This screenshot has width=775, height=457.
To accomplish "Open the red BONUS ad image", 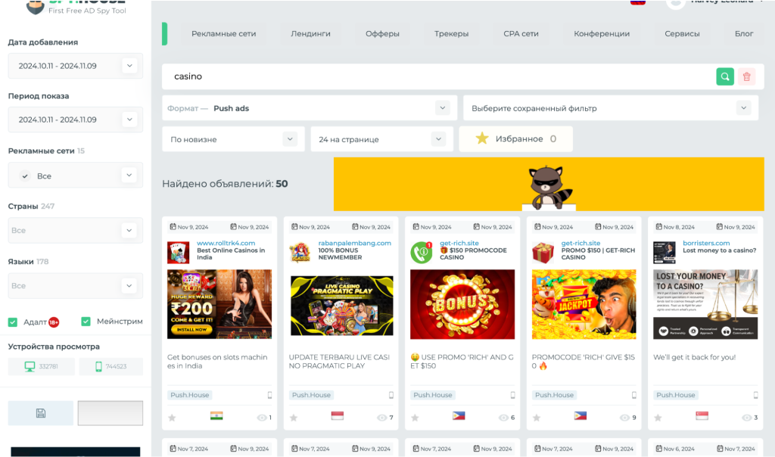I will [x=462, y=304].
